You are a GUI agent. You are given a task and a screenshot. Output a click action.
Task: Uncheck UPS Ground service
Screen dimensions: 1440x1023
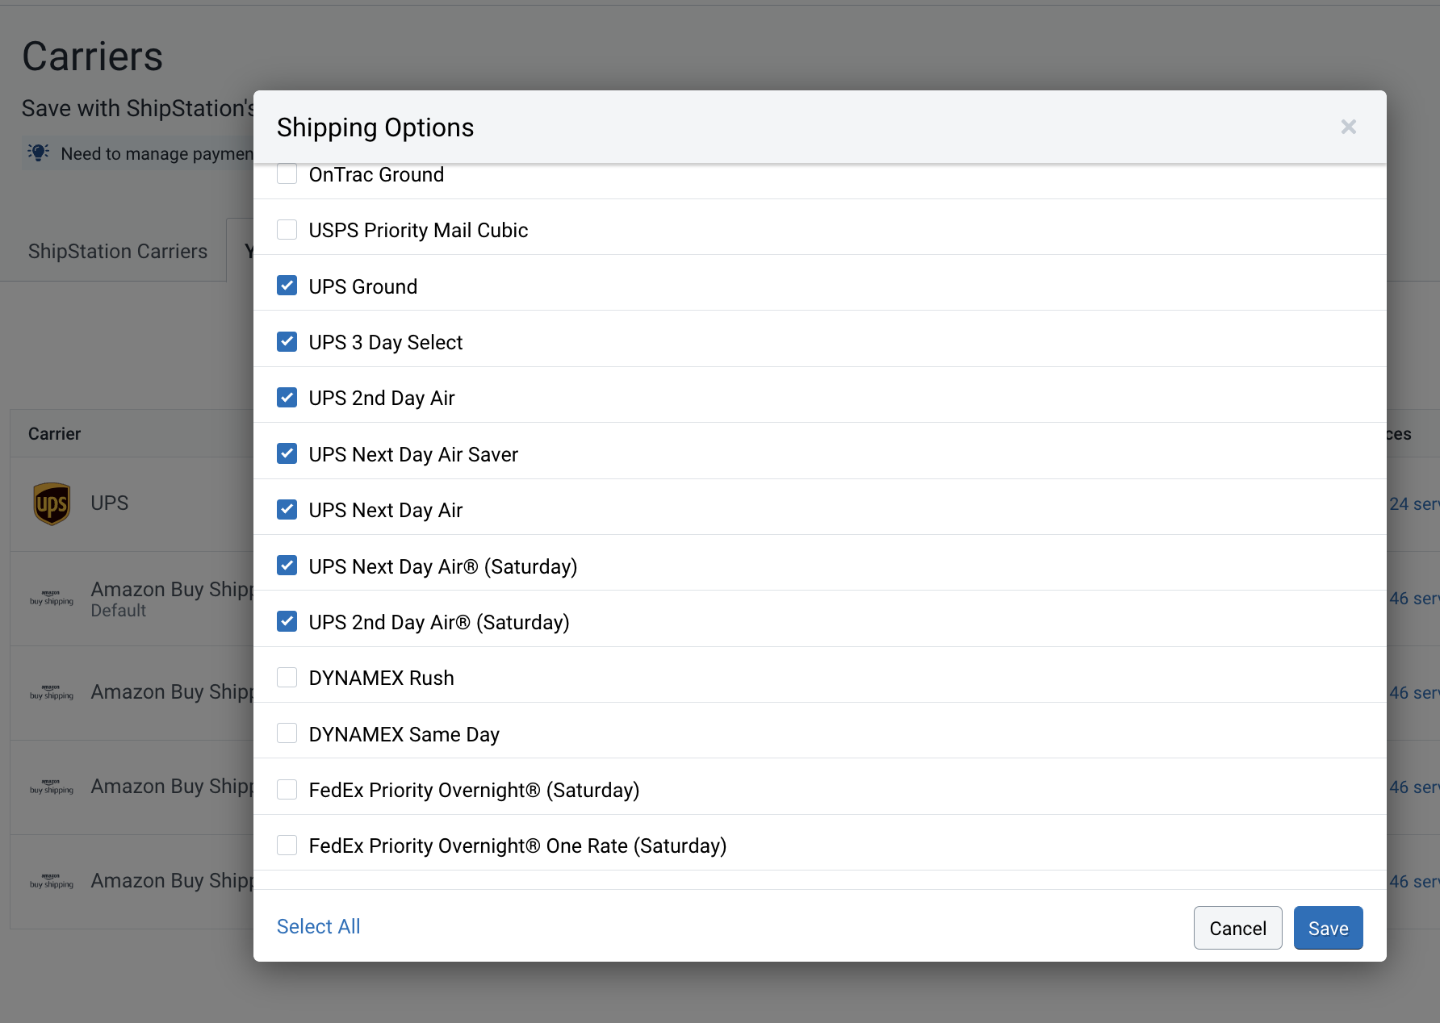point(287,286)
